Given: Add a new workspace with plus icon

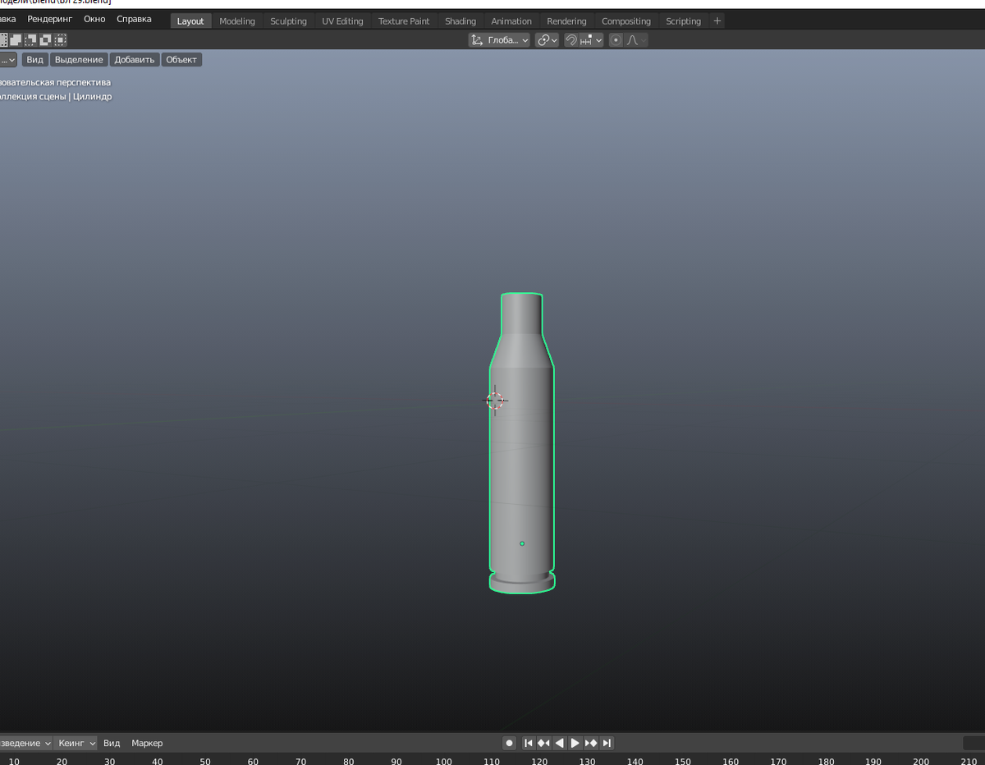Looking at the screenshot, I should [717, 21].
